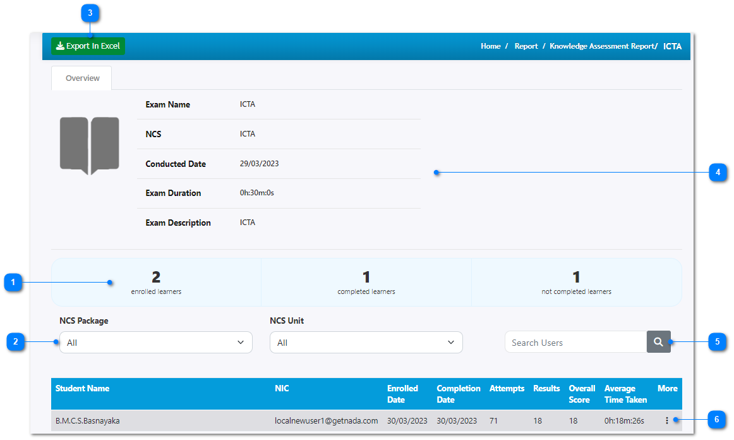Screen dimensions: 734x440
Task: Click into the Search Users field
Action: click(575, 342)
